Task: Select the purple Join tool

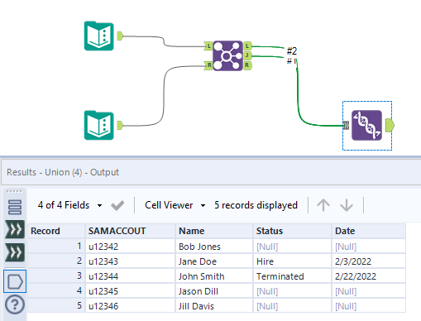Action: 227,56
